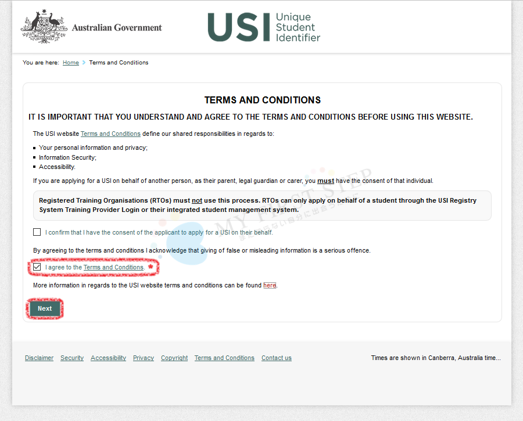The height and width of the screenshot is (421, 523).
Task: Click the Australian Government crest logo
Action: click(44, 27)
